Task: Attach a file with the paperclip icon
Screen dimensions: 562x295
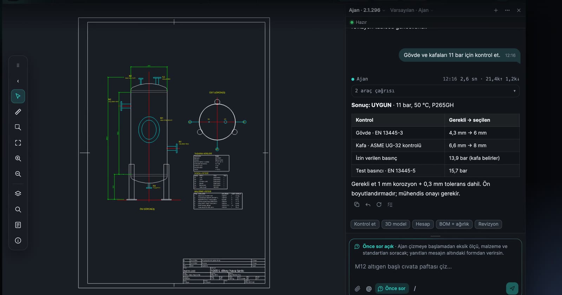Action: tap(357, 289)
